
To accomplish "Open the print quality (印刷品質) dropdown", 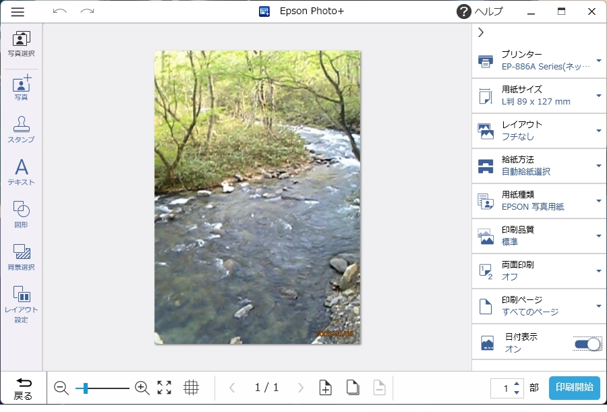I will click(539, 236).
